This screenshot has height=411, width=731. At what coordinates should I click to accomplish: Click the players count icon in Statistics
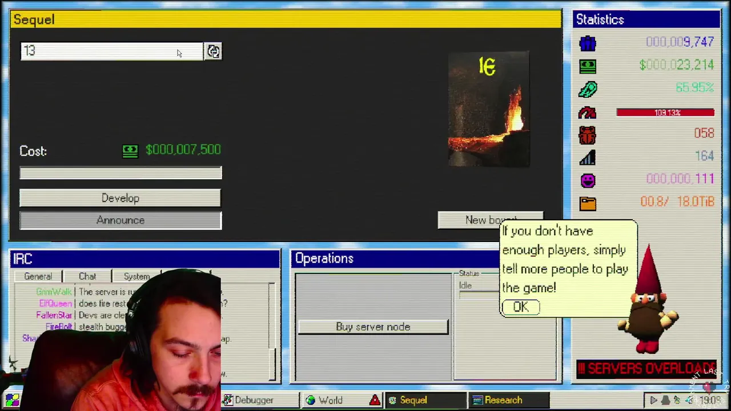(588, 43)
